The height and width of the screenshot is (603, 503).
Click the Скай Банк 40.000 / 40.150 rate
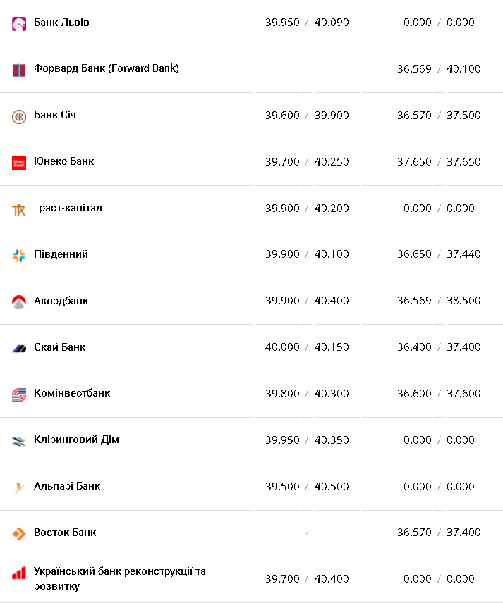point(307,347)
